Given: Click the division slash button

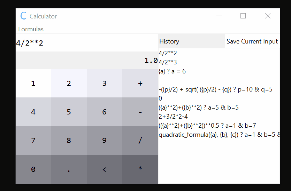Looking at the screenshot, I should pyautogui.click(x=140, y=141).
